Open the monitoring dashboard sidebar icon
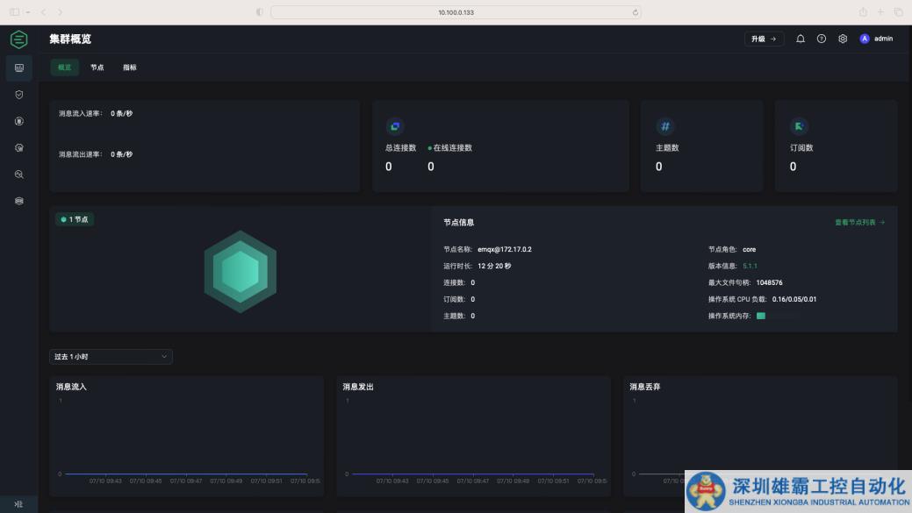This screenshot has width=912, height=513. pos(18,68)
